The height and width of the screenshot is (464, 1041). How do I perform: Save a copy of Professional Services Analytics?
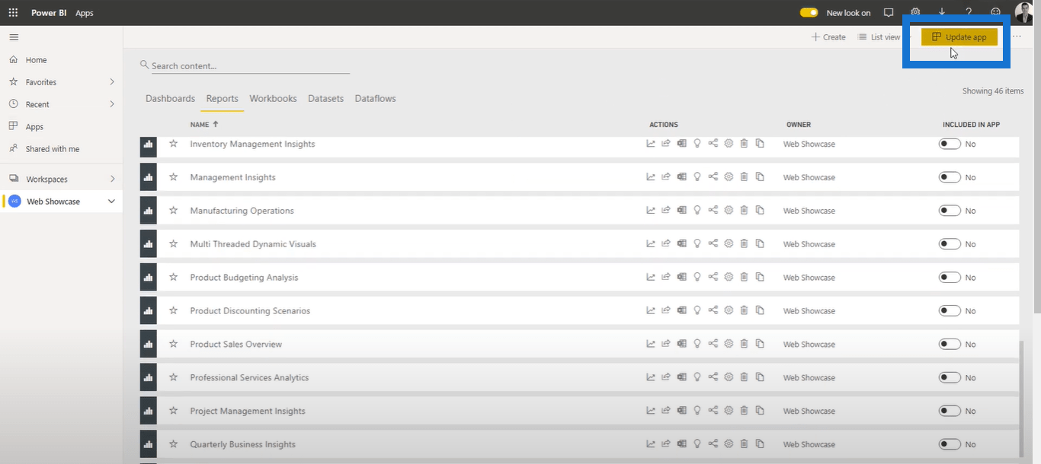tap(760, 378)
